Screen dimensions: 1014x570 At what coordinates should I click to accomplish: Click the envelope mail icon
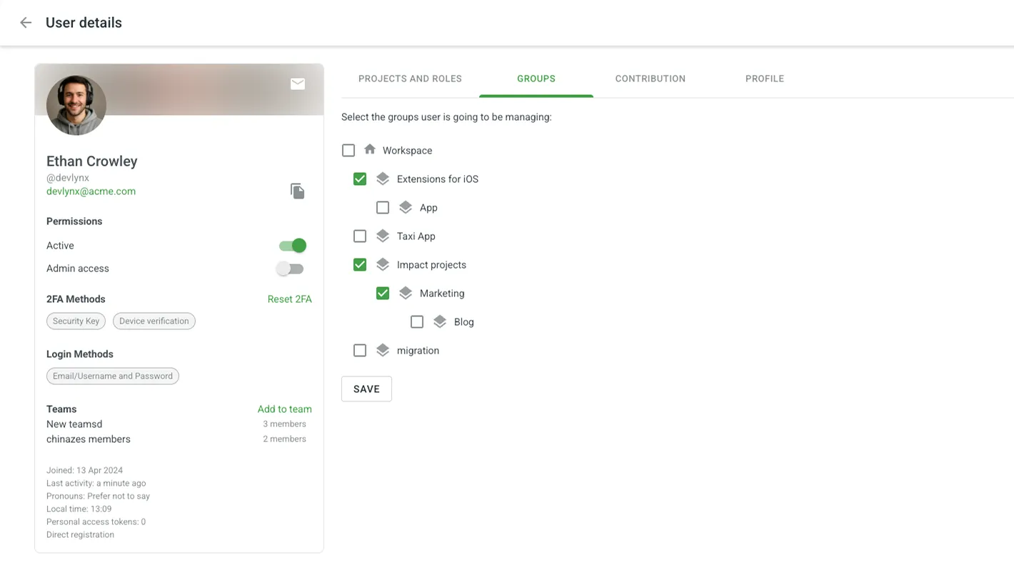tap(298, 84)
